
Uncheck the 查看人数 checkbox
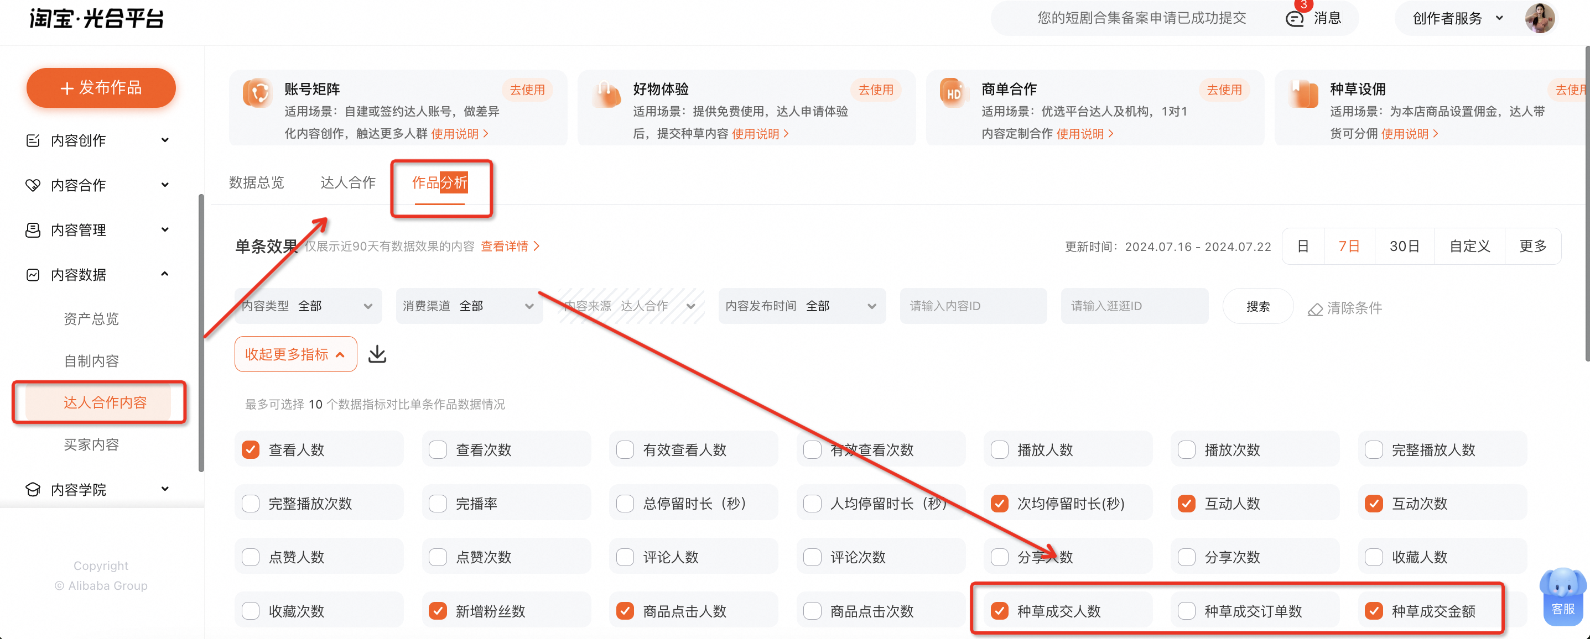click(251, 449)
